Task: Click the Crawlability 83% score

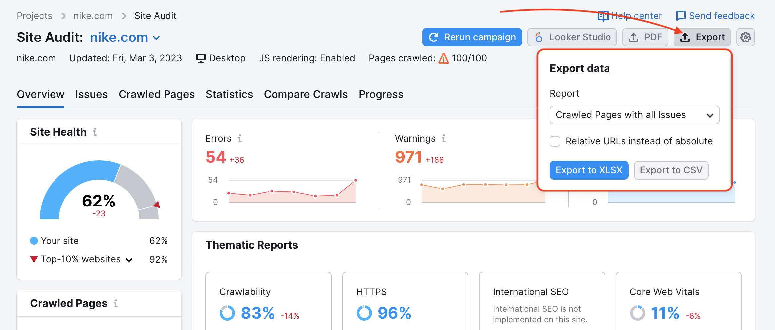Action: point(258,313)
